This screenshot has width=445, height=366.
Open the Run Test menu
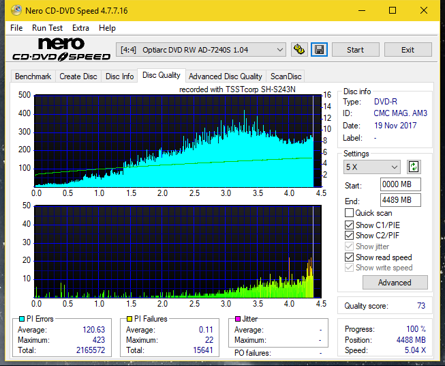[x=47, y=28]
